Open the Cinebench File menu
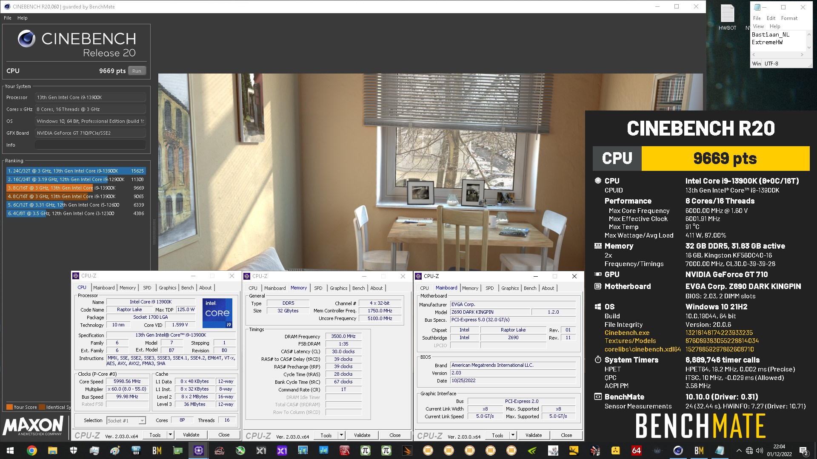 point(8,18)
